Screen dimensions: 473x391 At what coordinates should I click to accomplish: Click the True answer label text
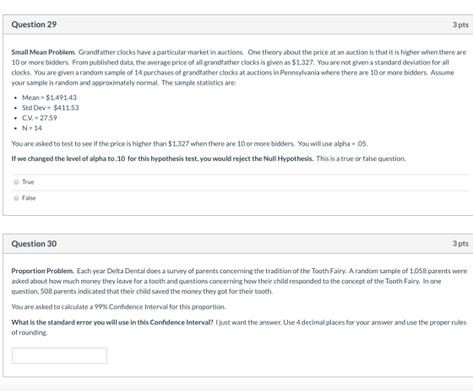coord(28,182)
